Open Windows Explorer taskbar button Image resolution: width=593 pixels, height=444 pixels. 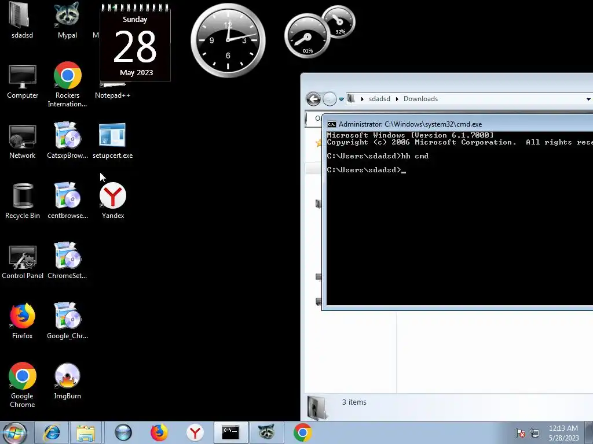[x=86, y=432]
